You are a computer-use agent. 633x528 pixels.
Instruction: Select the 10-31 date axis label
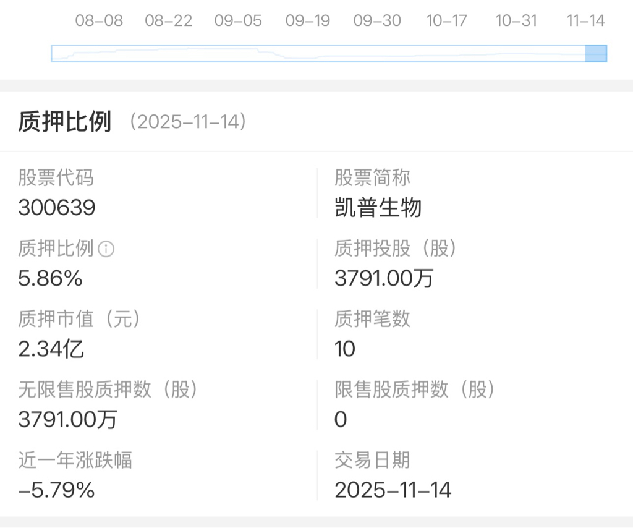coord(516,20)
